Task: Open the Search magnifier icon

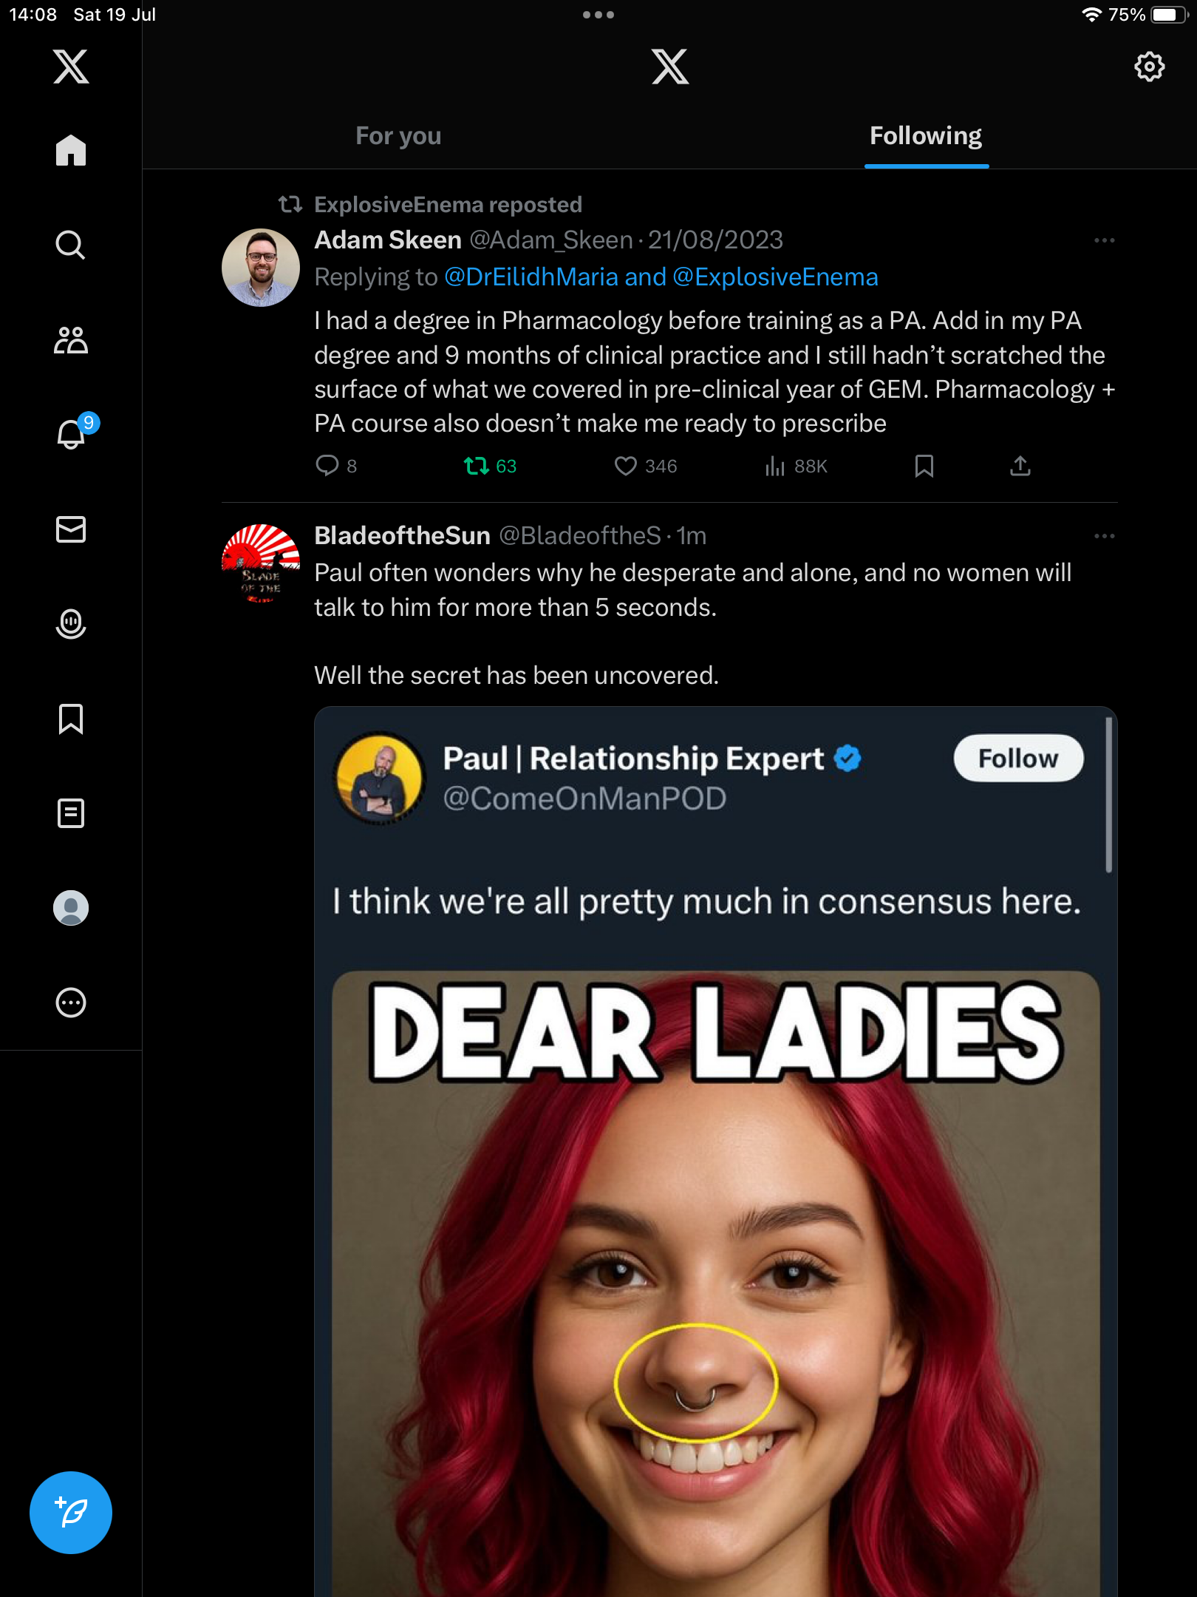Action: (x=71, y=245)
